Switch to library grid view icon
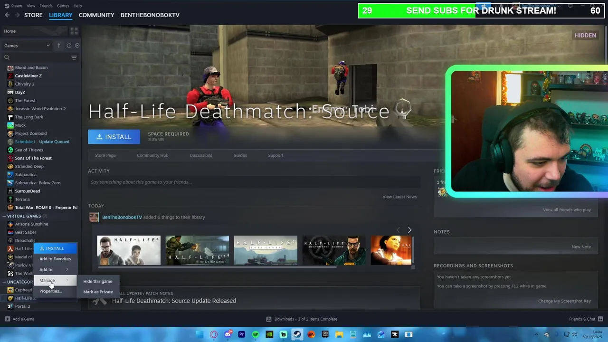 pos(74,31)
